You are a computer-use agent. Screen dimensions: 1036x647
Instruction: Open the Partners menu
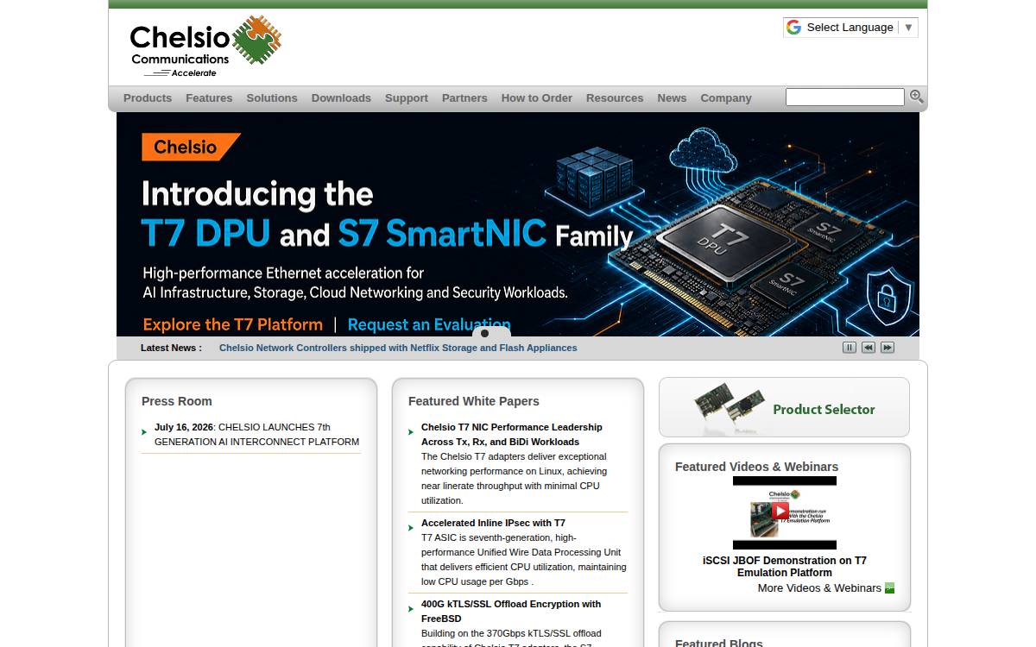click(464, 98)
